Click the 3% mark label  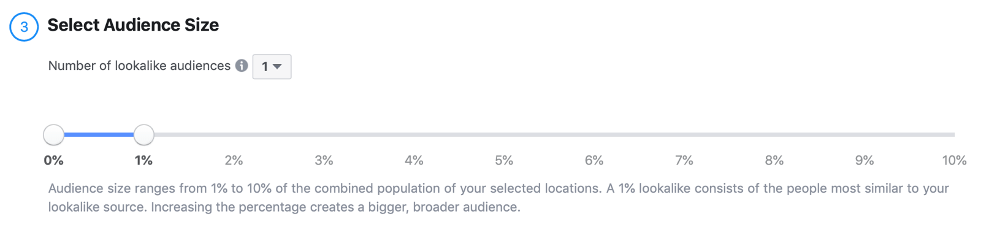click(x=324, y=161)
